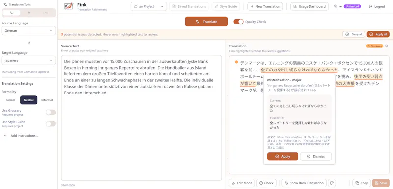393x189 pixels.
Task: Open the analytics tab icon in sidebar
Action: pyautogui.click(x=46, y=13)
